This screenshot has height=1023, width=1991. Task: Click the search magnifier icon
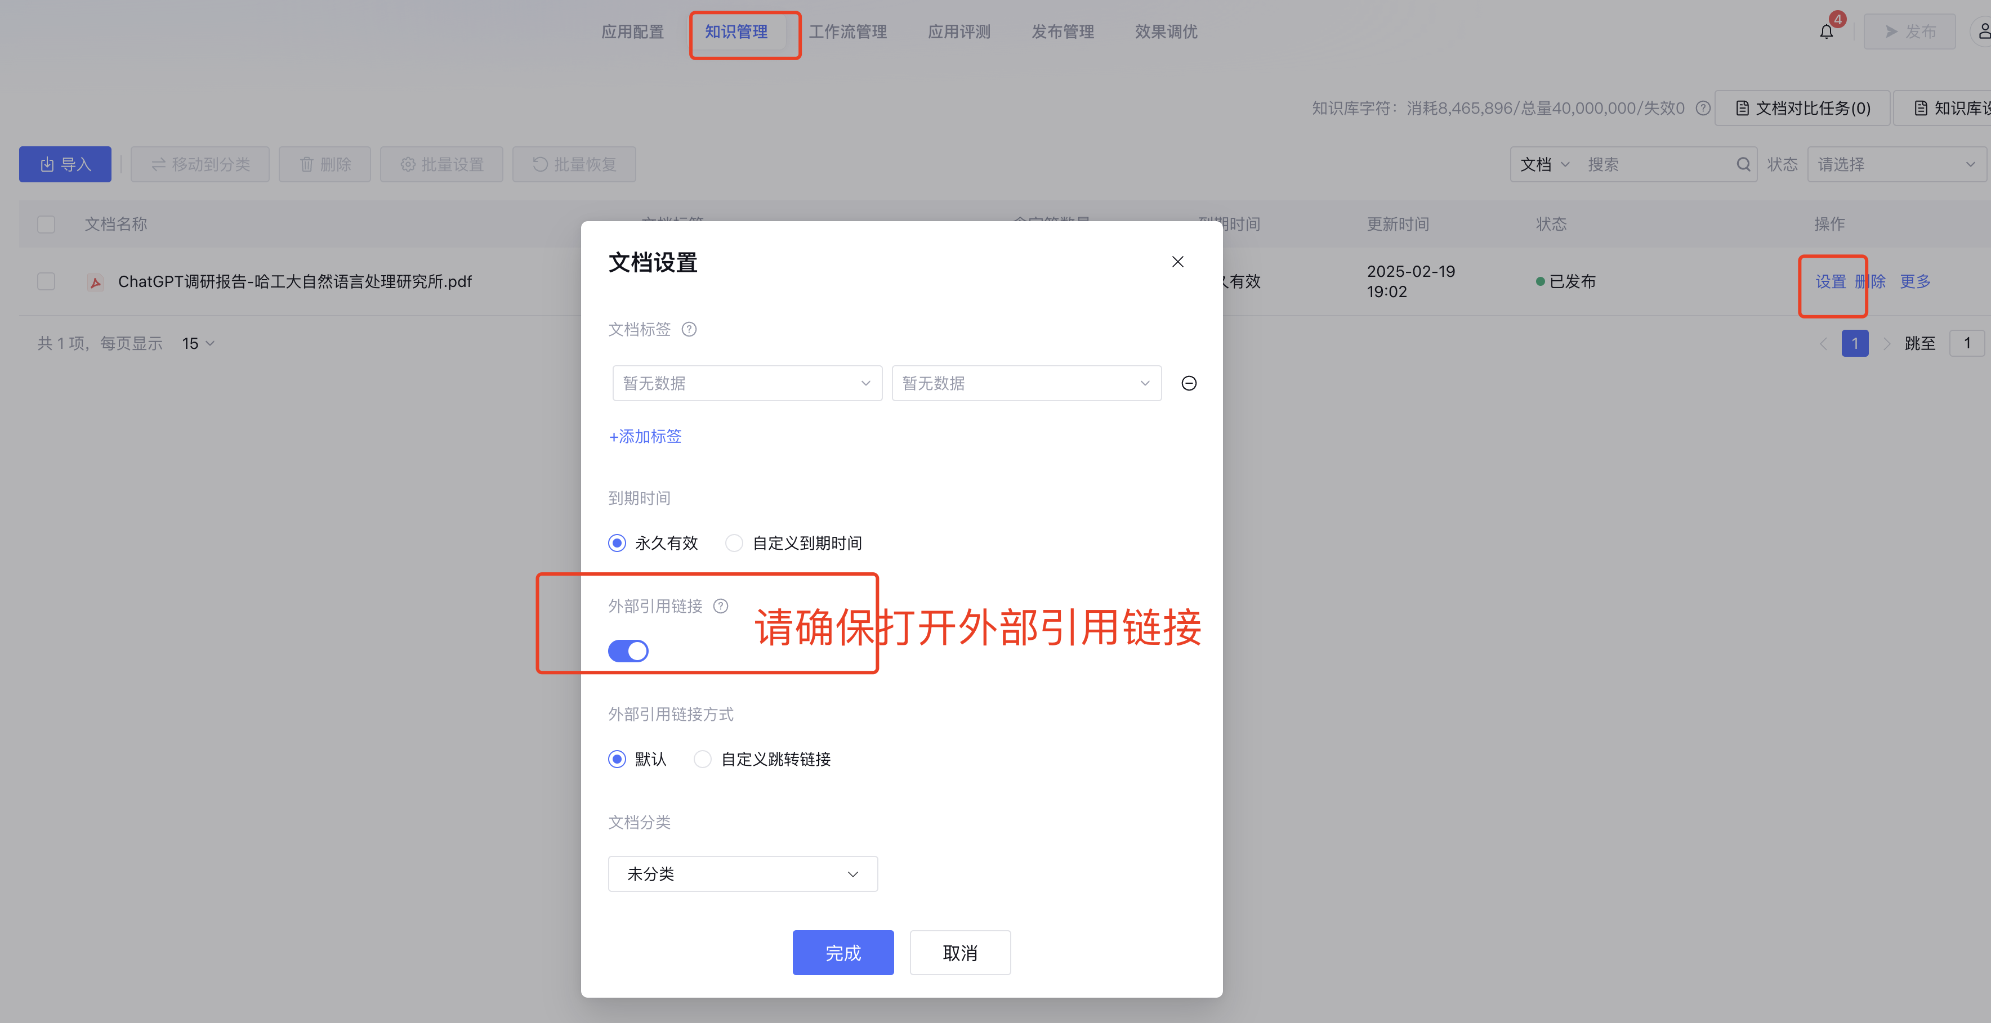[1743, 164]
